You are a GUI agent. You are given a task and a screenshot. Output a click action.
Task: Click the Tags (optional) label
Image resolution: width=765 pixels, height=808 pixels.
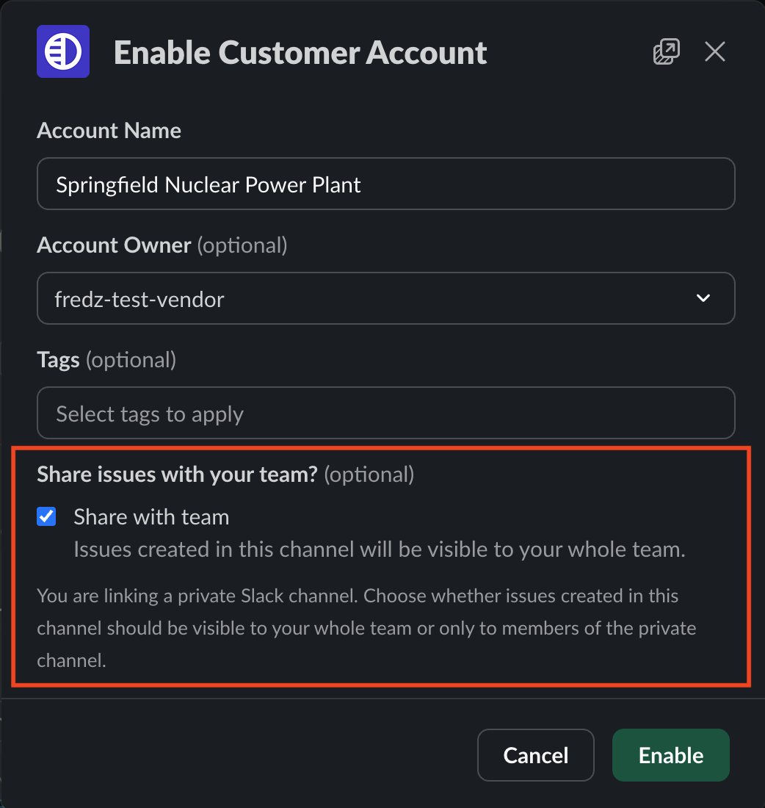[106, 360]
